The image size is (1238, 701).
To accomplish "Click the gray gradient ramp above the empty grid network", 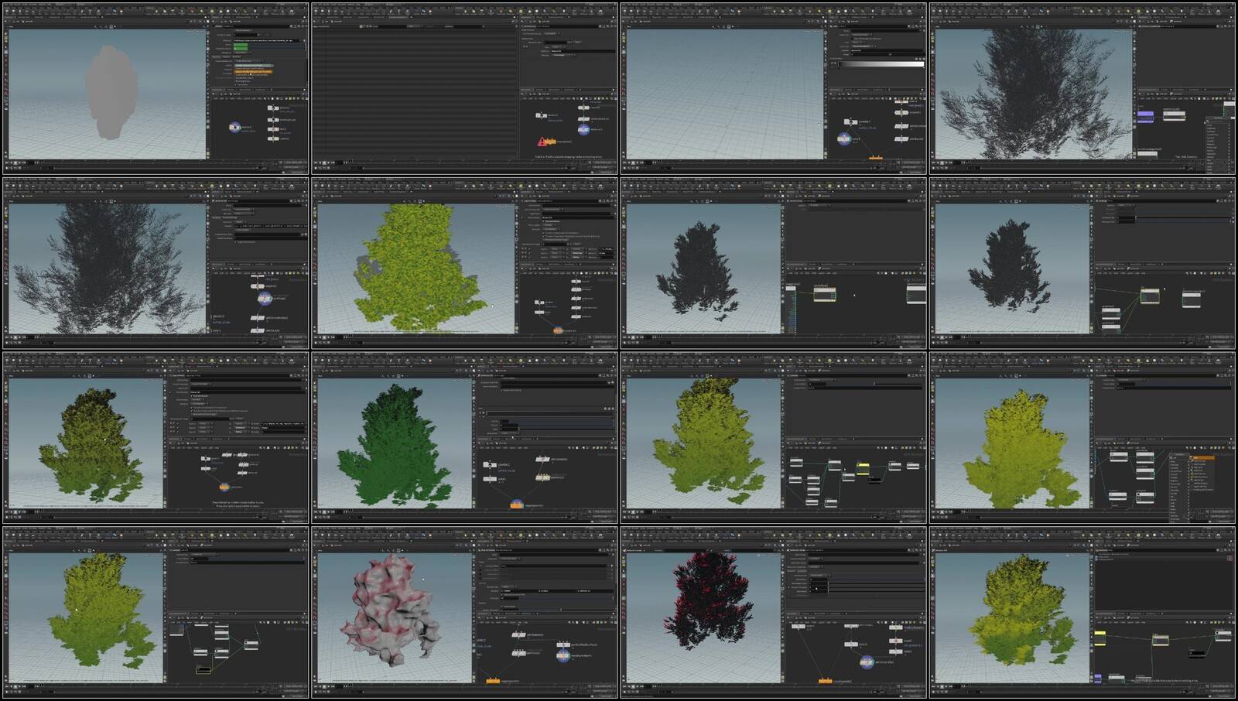I will pyautogui.click(x=881, y=64).
